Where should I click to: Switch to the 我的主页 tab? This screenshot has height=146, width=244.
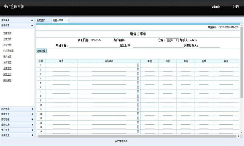[x=41, y=20]
